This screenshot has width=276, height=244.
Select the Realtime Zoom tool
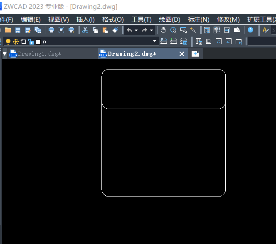[x=173, y=30]
